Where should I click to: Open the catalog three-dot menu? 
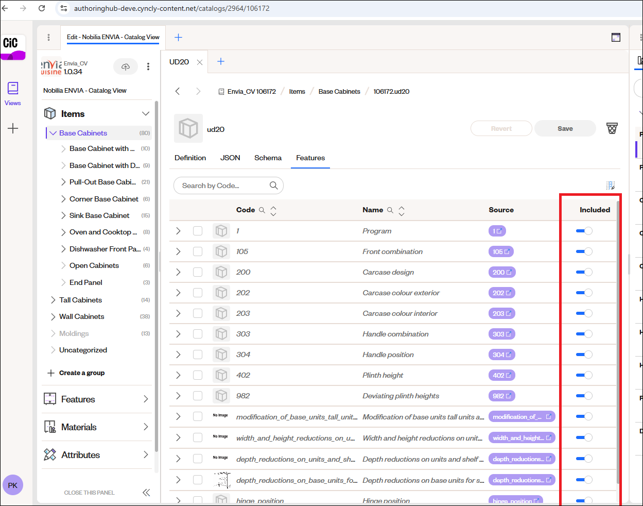148,66
